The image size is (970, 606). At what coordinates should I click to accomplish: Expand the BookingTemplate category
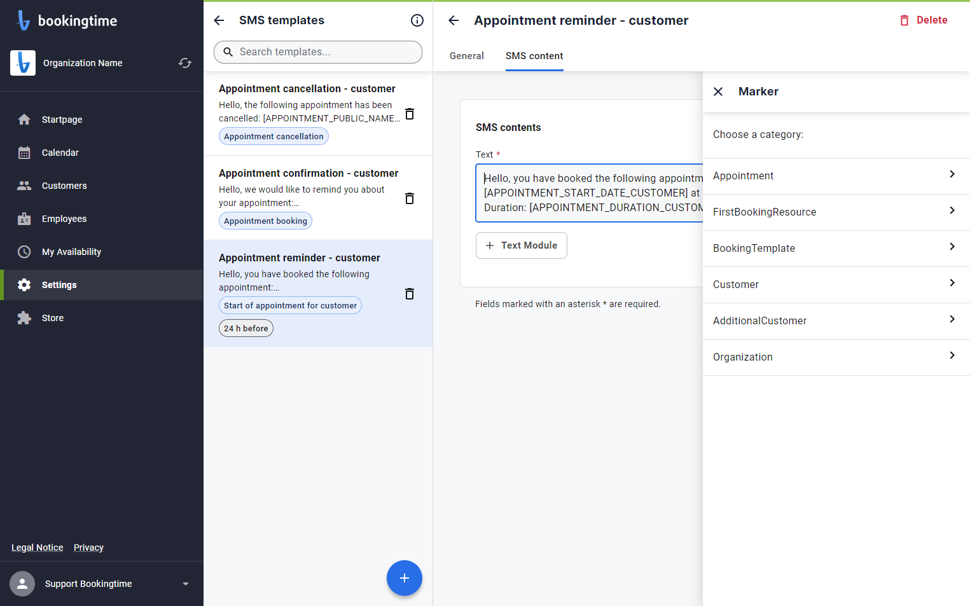(836, 249)
